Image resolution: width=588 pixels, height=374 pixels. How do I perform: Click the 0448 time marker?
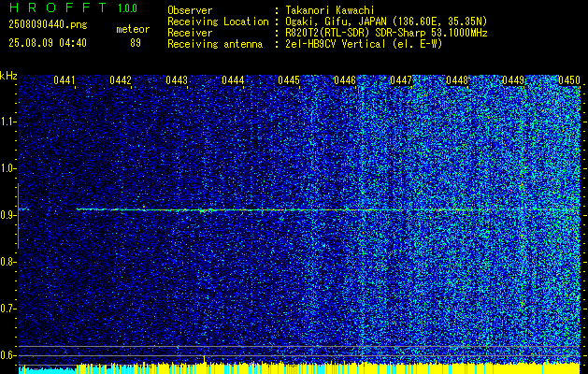(457, 80)
